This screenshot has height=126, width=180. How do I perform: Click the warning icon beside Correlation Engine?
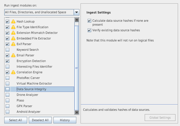coord(13,72)
